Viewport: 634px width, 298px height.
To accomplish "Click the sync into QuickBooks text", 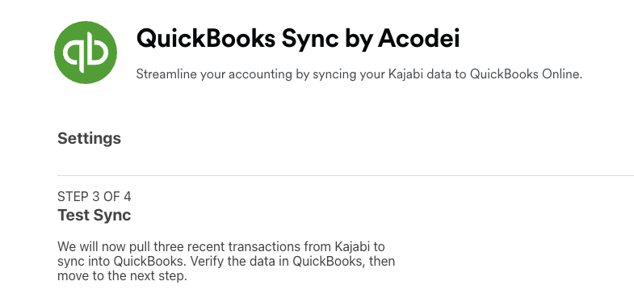I will pos(122,262).
